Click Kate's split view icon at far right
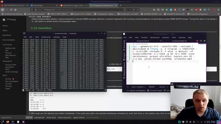 pos(204,41)
